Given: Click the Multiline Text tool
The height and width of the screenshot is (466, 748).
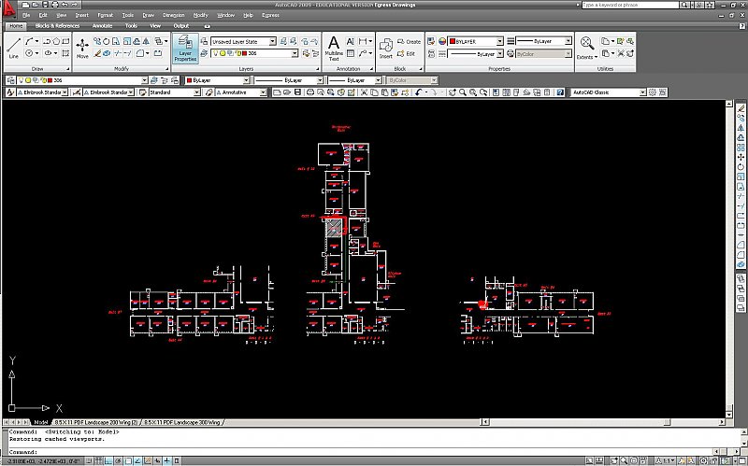Looking at the screenshot, I should [334, 49].
